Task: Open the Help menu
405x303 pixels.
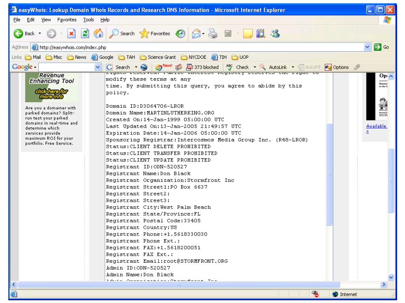Action: click(x=105, y=20)
